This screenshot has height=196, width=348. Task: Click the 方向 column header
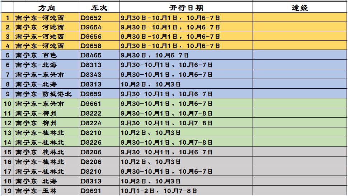tap(47, 8)
